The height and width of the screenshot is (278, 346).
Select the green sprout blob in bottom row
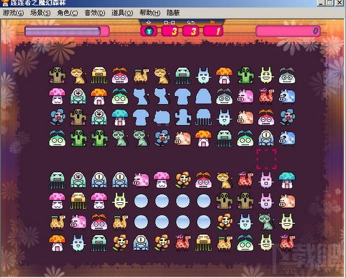pos(245,243)
